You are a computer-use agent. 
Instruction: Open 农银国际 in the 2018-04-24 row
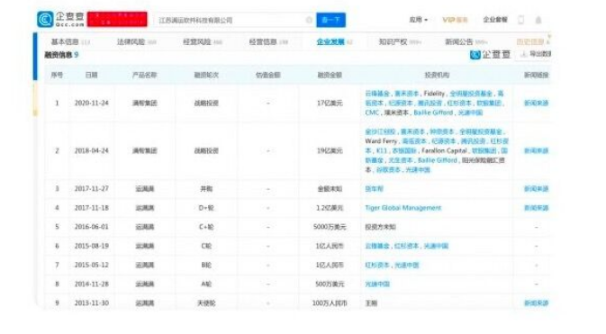click(x=404, y=150)
